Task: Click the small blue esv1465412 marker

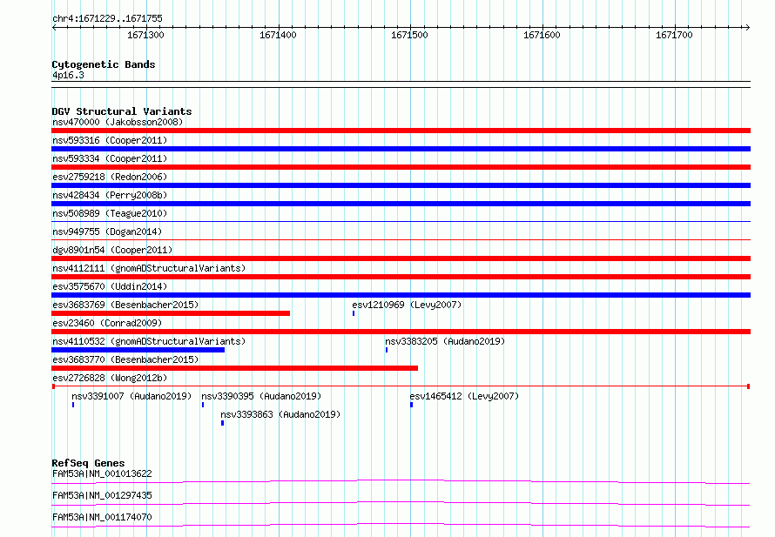Action: tap(411, 405)
